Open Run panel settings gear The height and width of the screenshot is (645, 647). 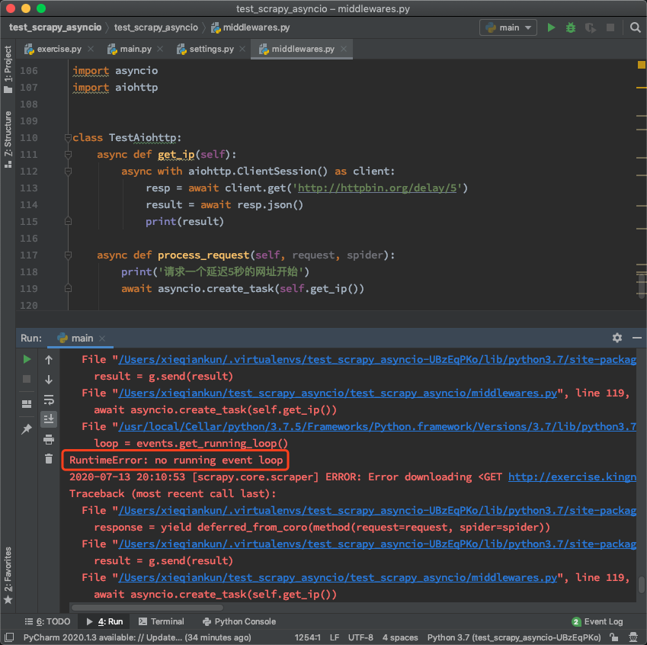pyautogui.click(x=617, y=338)
